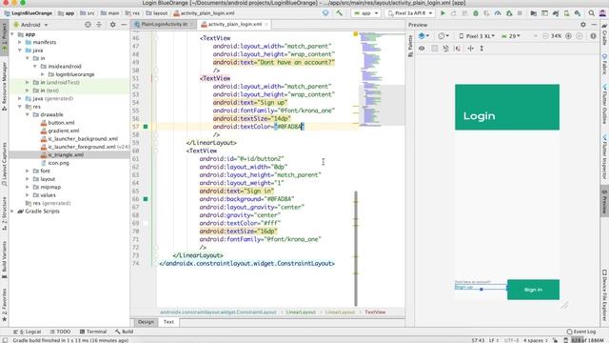Screen dimensions: 609x343
Task: Open Preview panel settings gear
Action: coord(583,25)
